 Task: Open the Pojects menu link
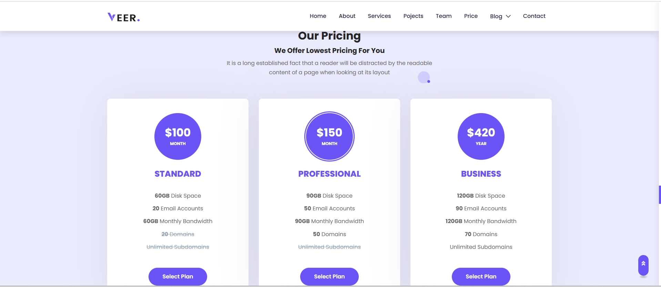coord(413,16)
